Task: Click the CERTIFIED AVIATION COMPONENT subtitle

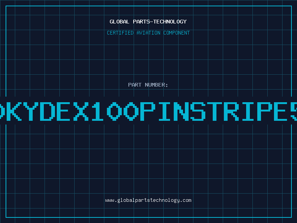Action: coord(148,33)
